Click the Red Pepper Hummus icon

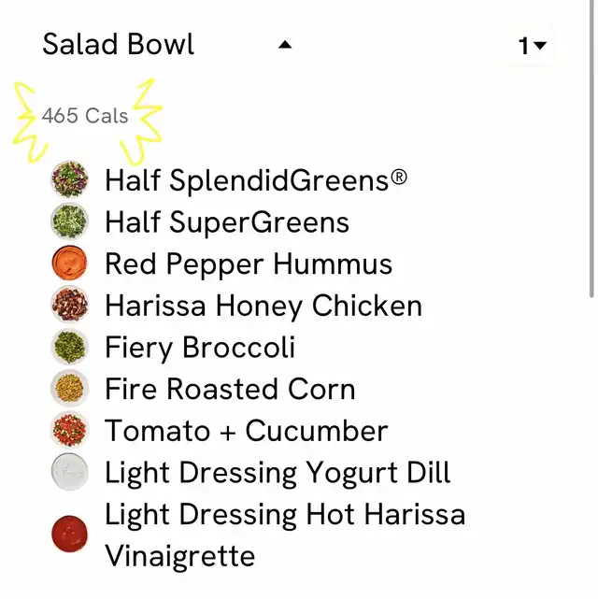click(x=70, y=264)
